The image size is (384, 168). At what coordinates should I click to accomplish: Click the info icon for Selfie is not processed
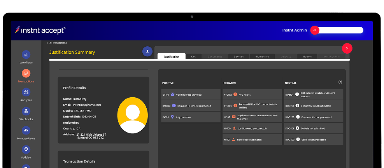tap(298, 139)
